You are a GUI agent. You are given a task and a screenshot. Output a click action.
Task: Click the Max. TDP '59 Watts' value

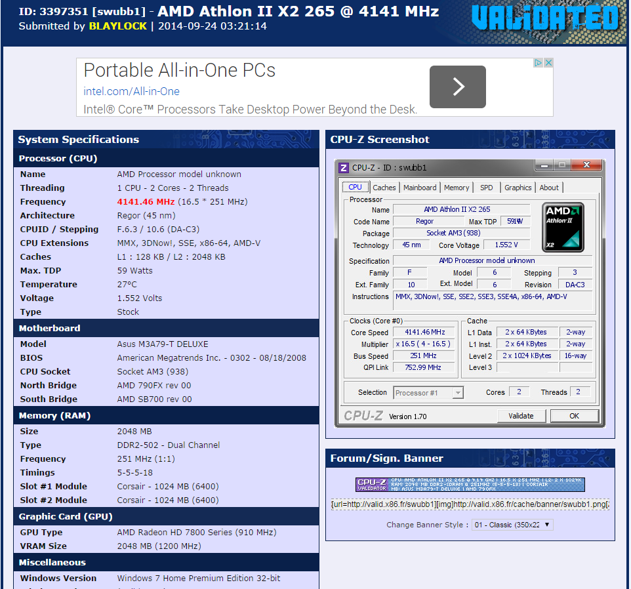(x=135, y=271)
